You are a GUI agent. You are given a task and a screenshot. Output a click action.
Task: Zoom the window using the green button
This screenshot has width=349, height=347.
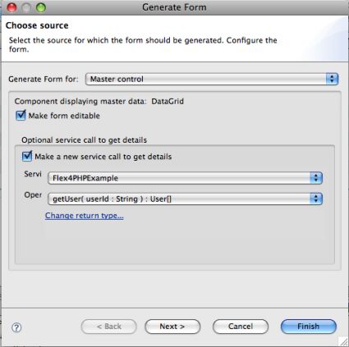pyautogui.click(x=41, y=7)
